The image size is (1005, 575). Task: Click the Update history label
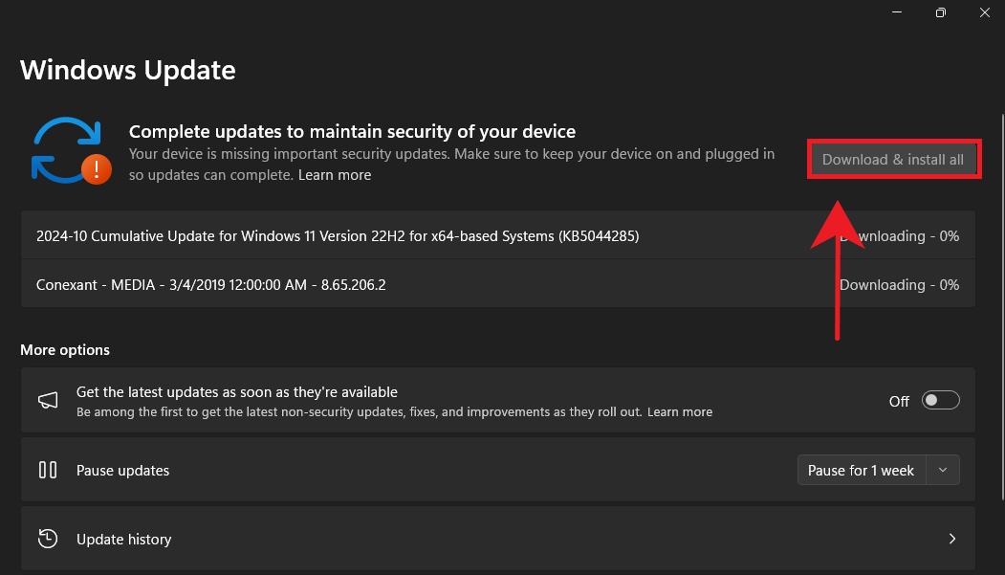(123, 540)
